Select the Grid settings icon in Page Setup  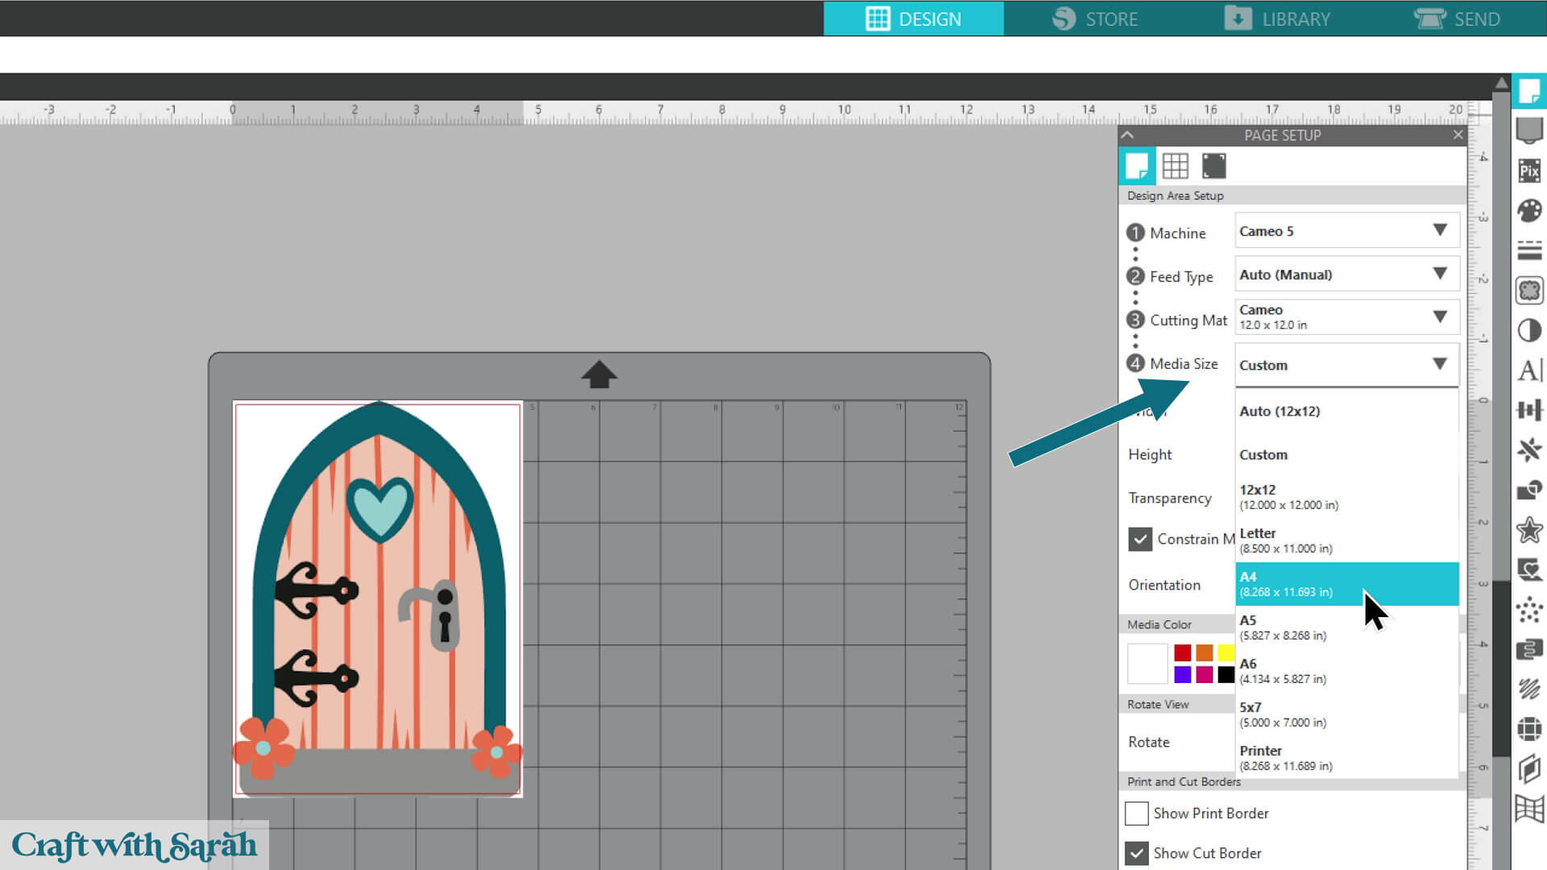(x=1175, y=167)
